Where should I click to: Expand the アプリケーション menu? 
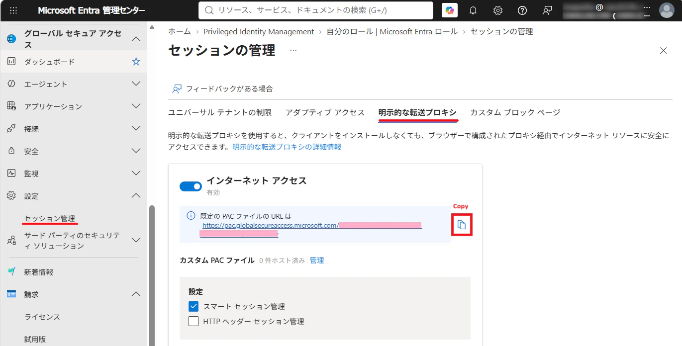click(136, 106)
